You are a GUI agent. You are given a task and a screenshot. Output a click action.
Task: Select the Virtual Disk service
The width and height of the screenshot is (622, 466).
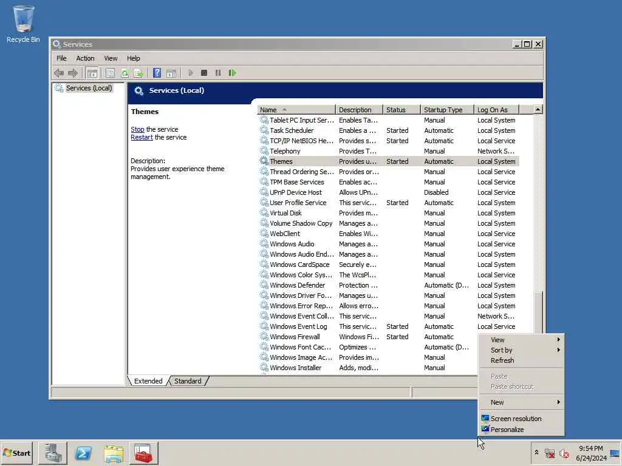389,213
